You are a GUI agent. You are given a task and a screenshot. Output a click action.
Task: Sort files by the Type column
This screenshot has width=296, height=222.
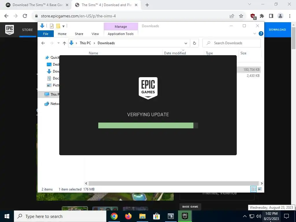[x=209, y=53]
